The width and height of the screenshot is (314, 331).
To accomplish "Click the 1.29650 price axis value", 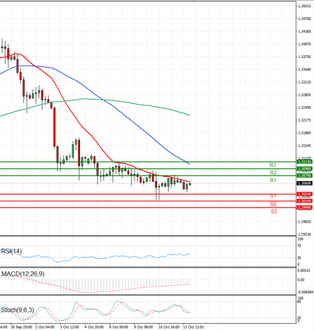I will tap(305, 222).
